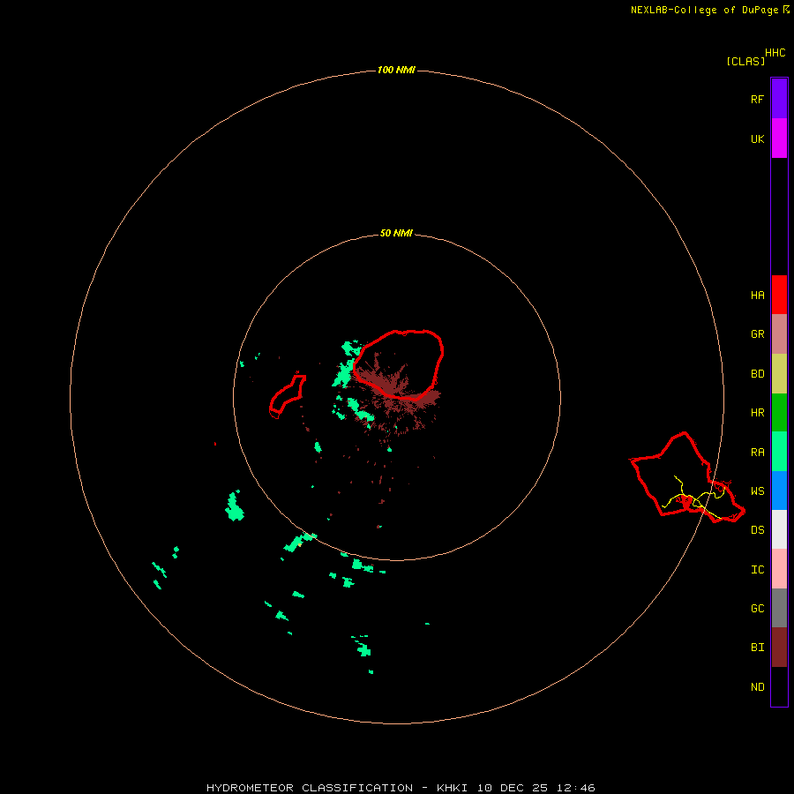
Task: Select the yellow BD legend swatch
Action: 779,374
